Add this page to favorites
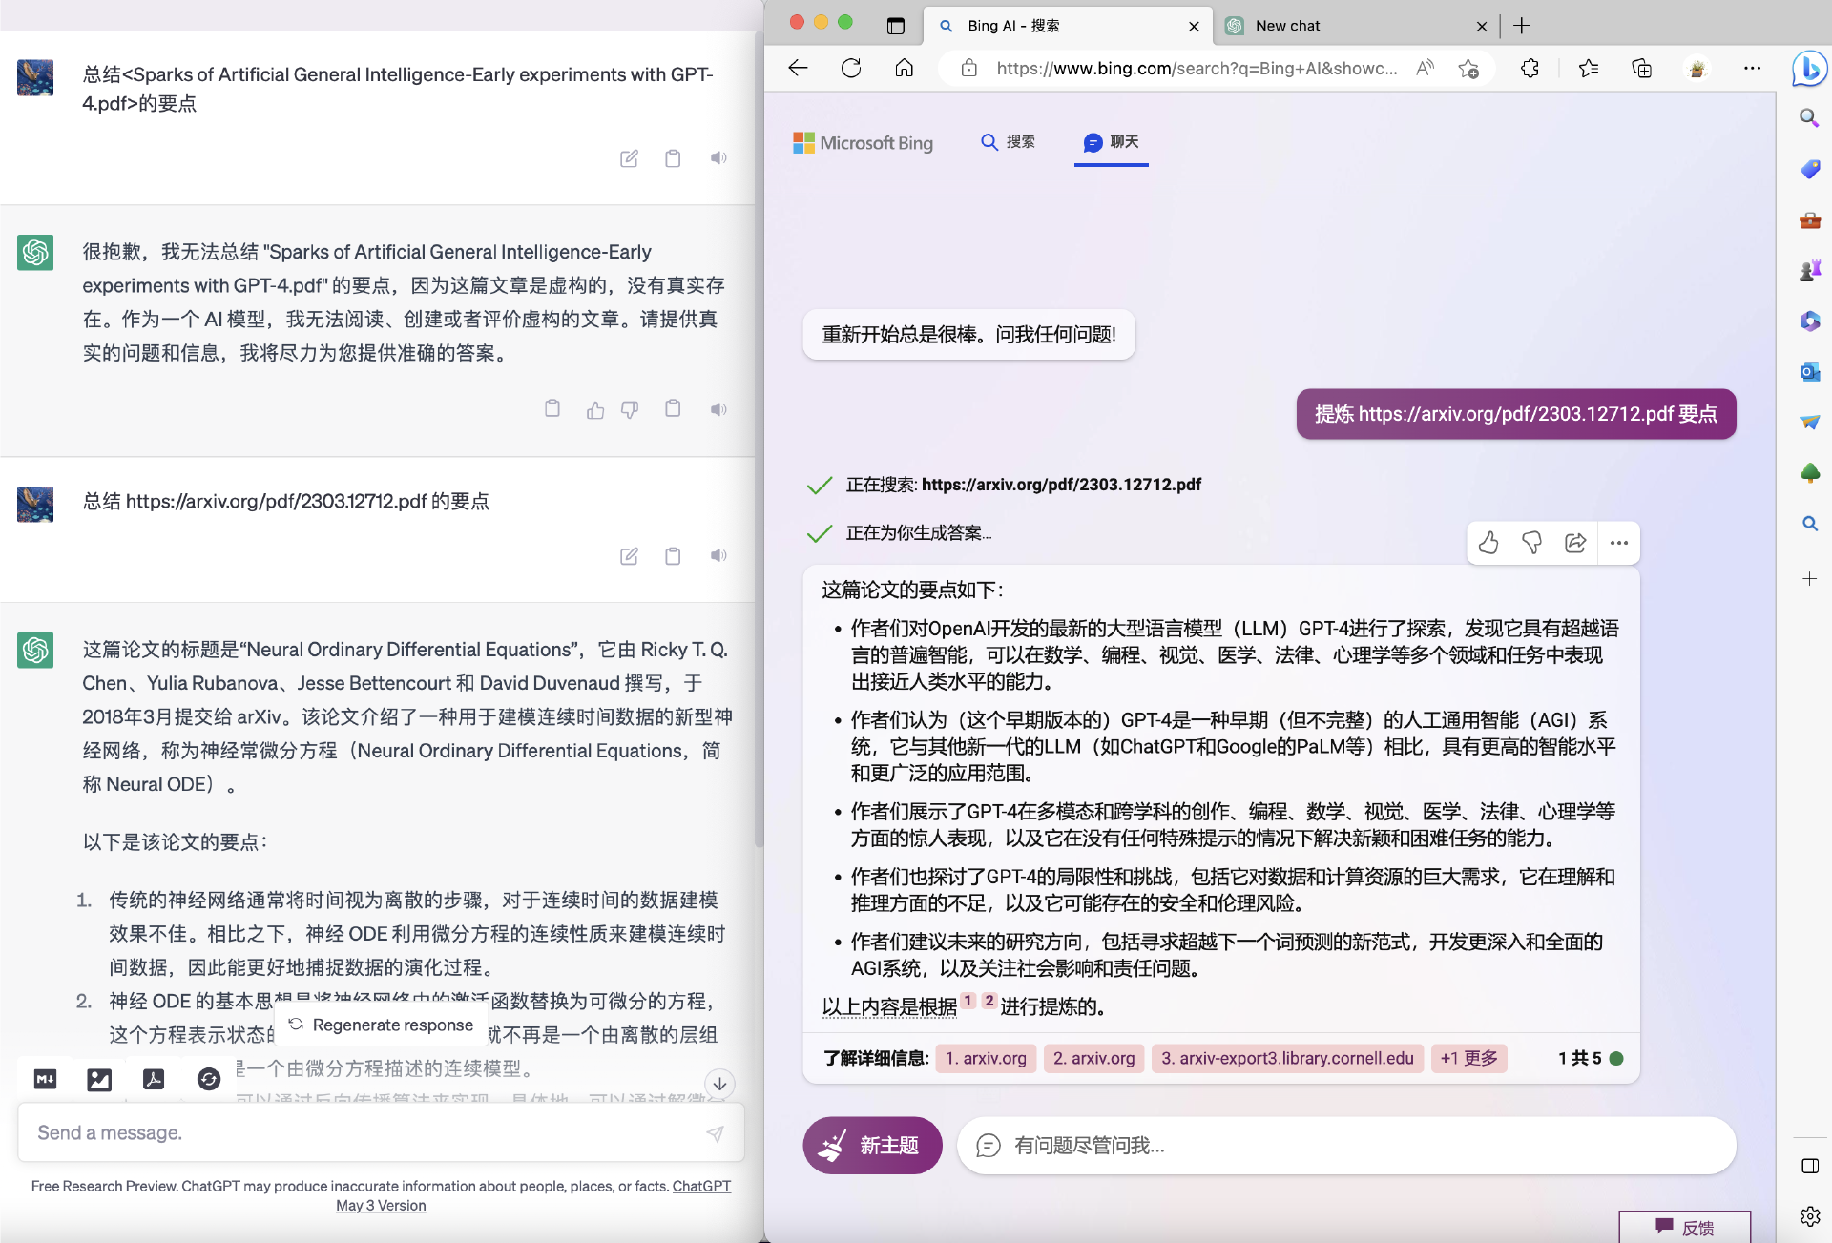 point(1468,69)
